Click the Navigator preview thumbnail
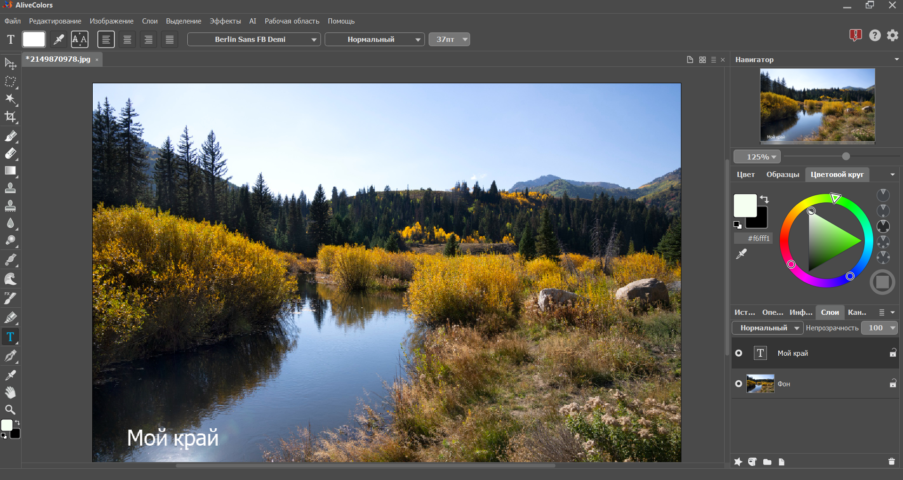 pos(817,105)
